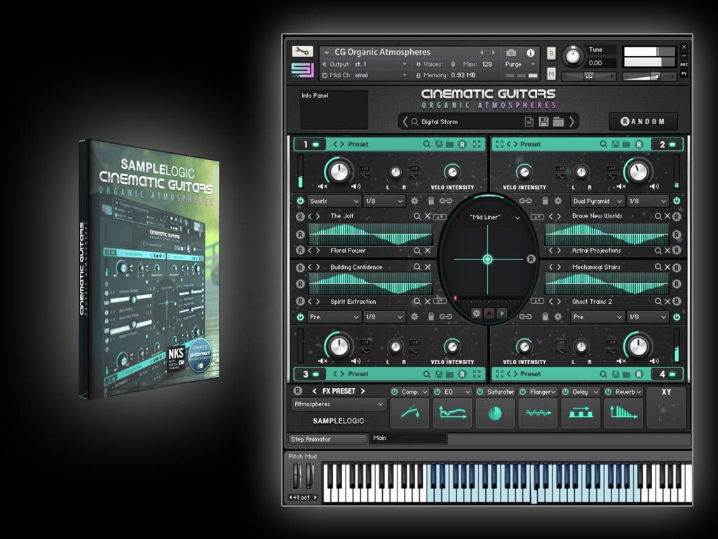This screenshot has width=718, height=539.
Task: Toggle the EQ effect power button
Action: coord(438,392)
